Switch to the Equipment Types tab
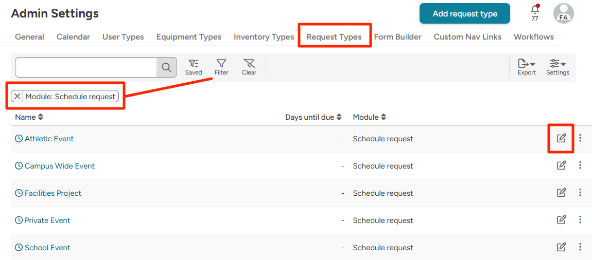Image resolution: width=592 pixels, height=260 pixels. [188, 37]
